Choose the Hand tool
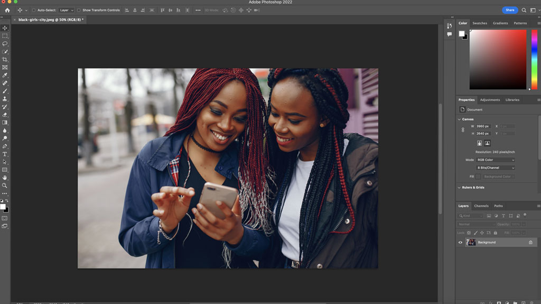 tap(5, 178)
